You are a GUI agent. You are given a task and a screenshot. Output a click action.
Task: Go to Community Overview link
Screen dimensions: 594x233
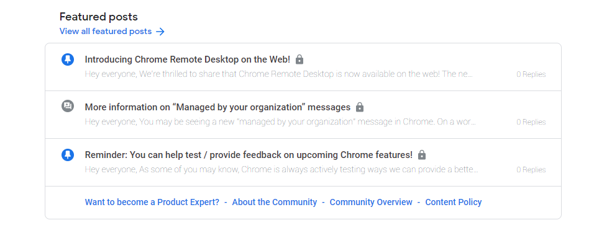click(371, 202)
